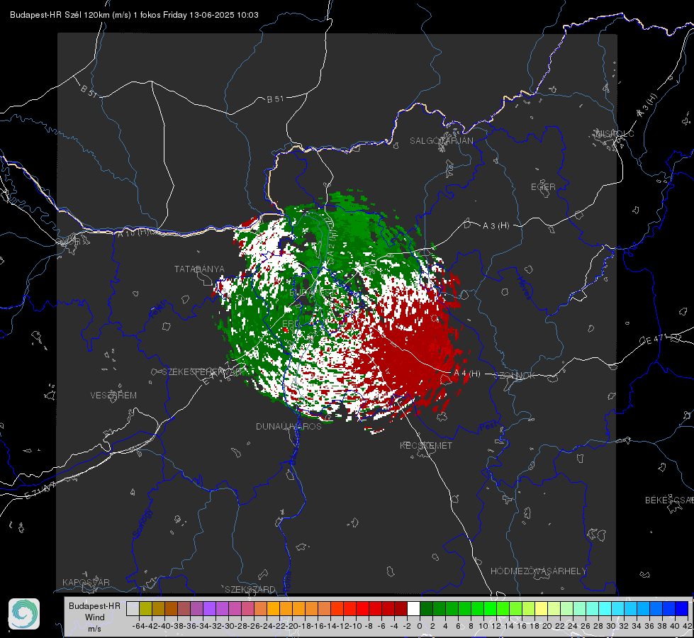Pick the cyan swatch between 28 and 30
The image size is (694, 638).
605,608
